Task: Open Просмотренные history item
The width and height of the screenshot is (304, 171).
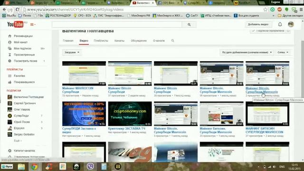Action: tap(24, 55)
